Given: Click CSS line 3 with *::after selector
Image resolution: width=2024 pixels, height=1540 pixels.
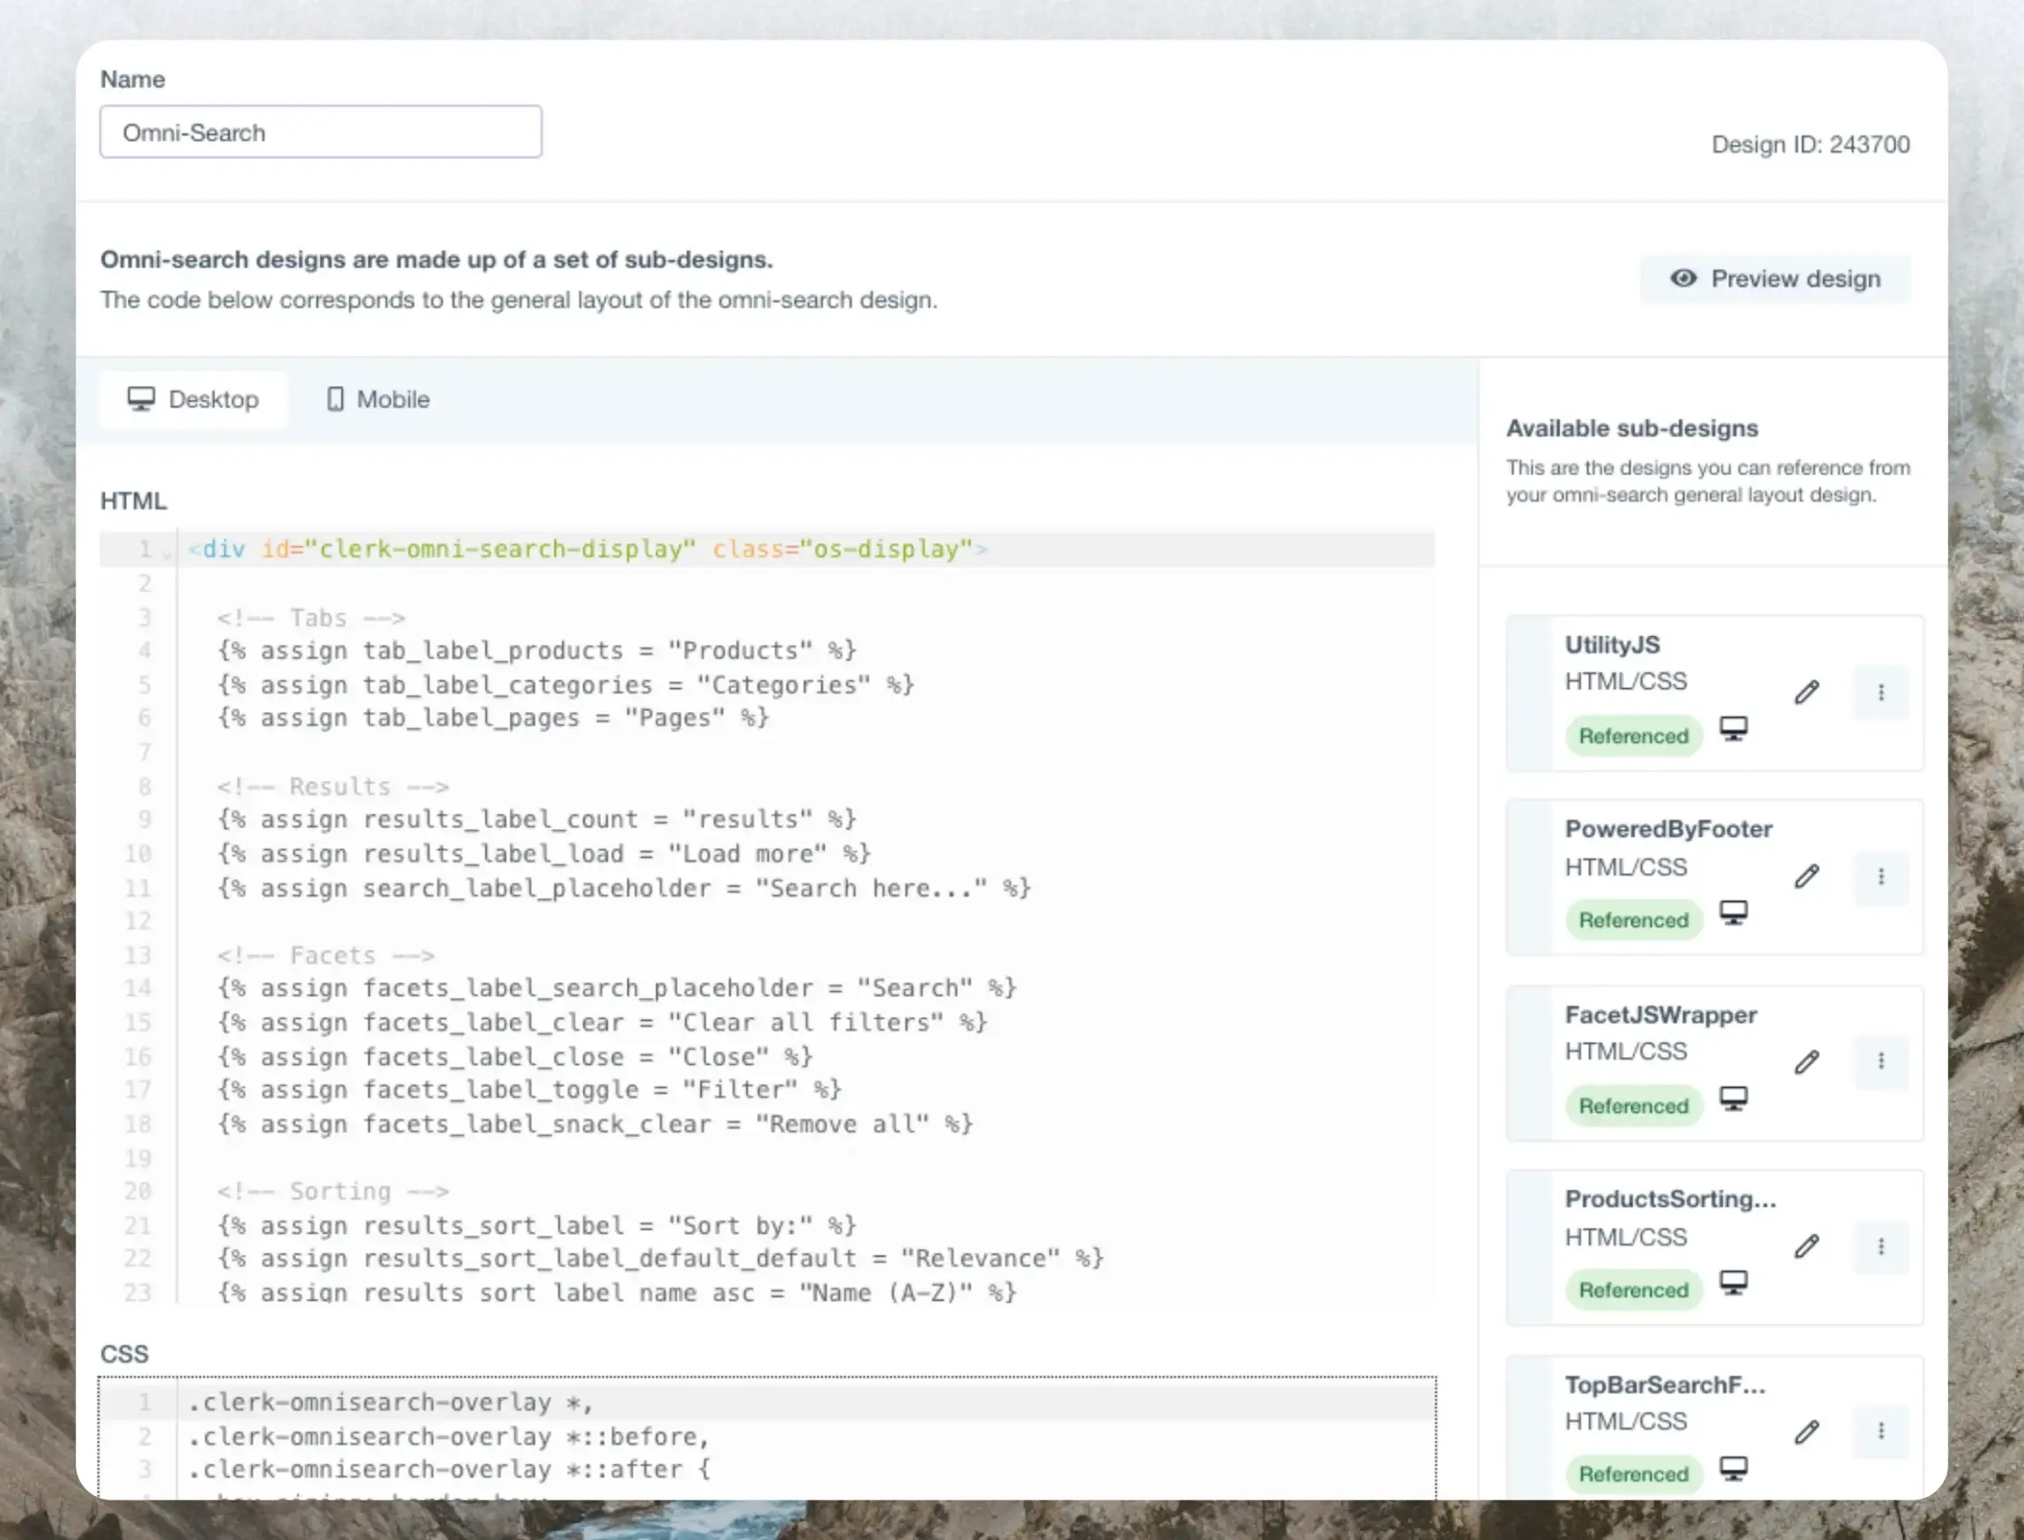Looking at the screenshot, I should coord(449,1470).
